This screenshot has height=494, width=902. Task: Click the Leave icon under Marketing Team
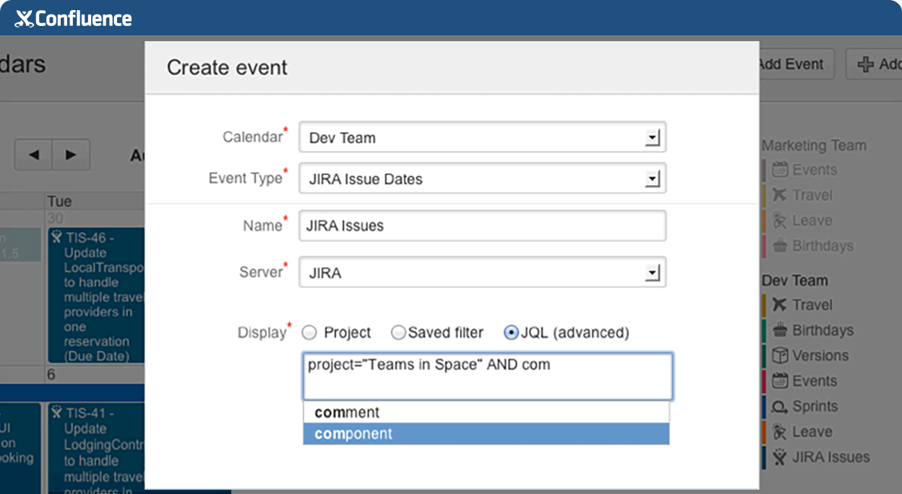[x=779, y=220]
